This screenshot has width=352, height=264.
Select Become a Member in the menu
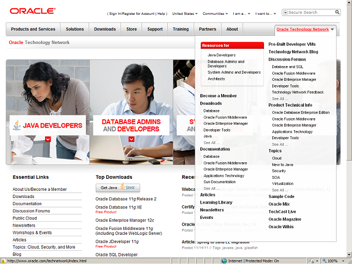coord(218,96)
